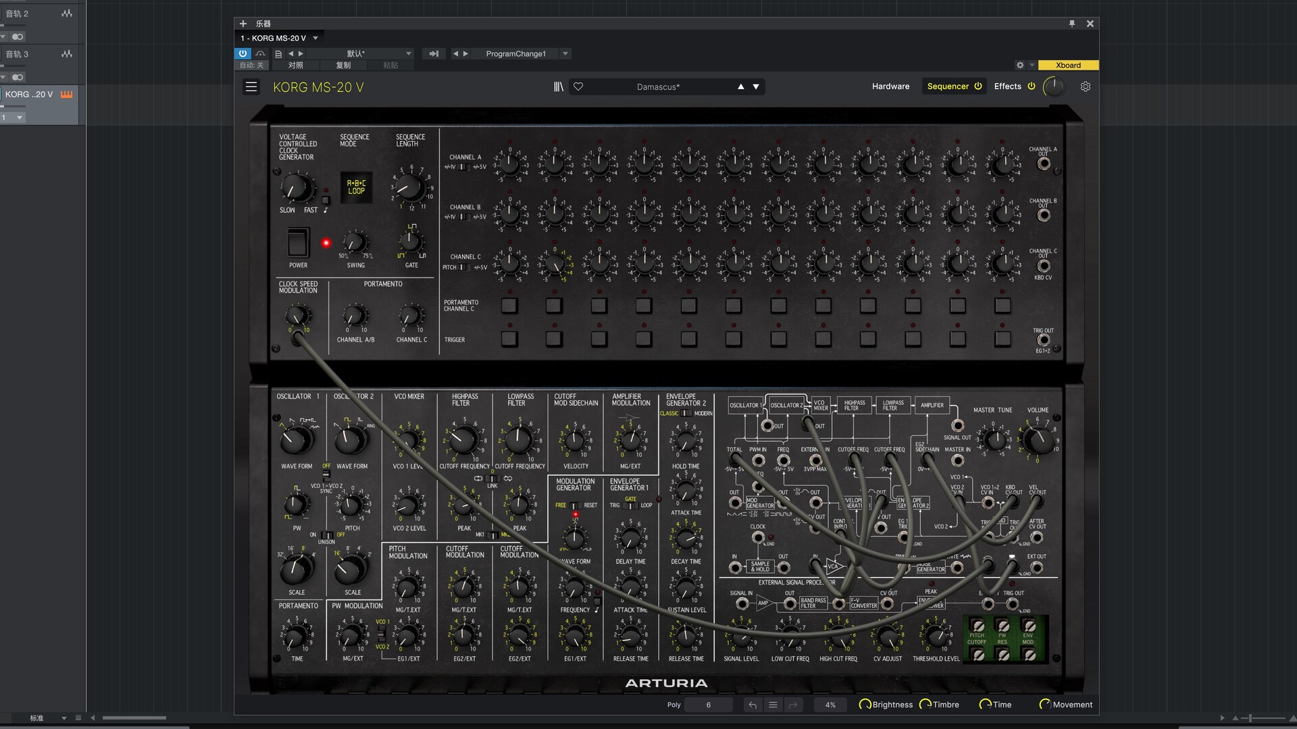
Task: Expand the dropdown beside DAW gear icon
Action: point(1032,65)
